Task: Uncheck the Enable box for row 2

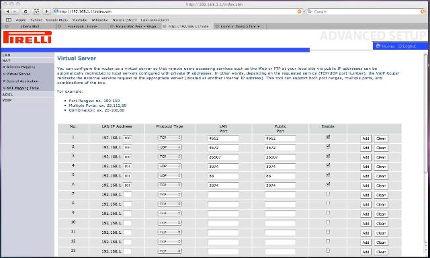Action: [x=328, y=146]
